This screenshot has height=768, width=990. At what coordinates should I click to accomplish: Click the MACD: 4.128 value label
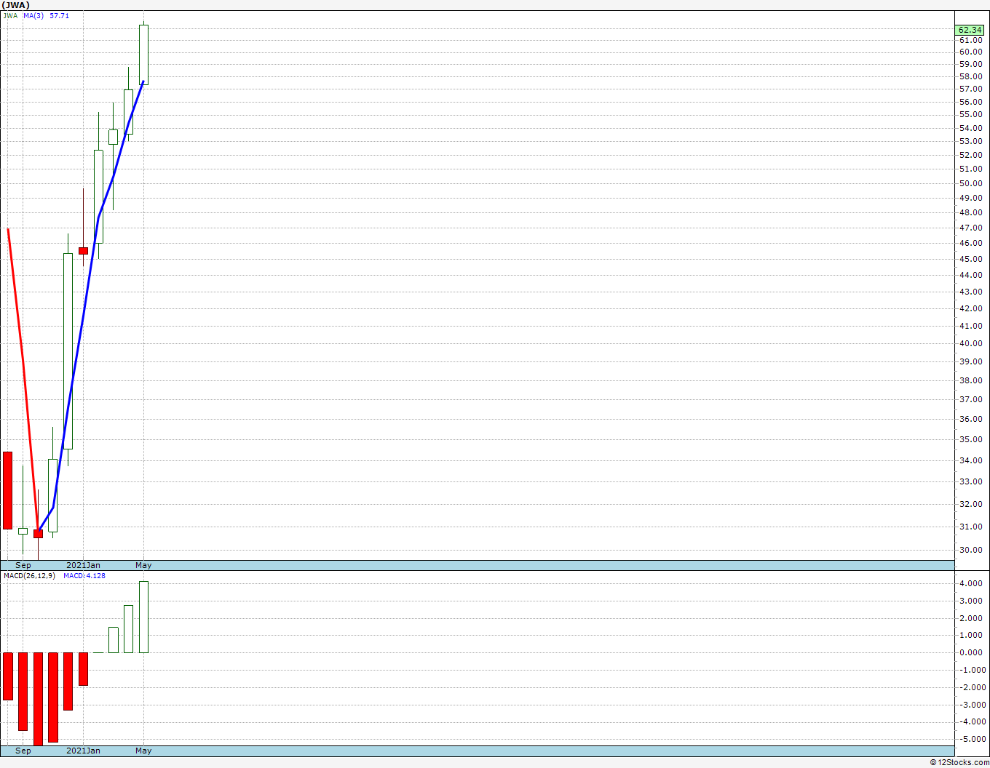pyautogui.click(x=84, y=575)
